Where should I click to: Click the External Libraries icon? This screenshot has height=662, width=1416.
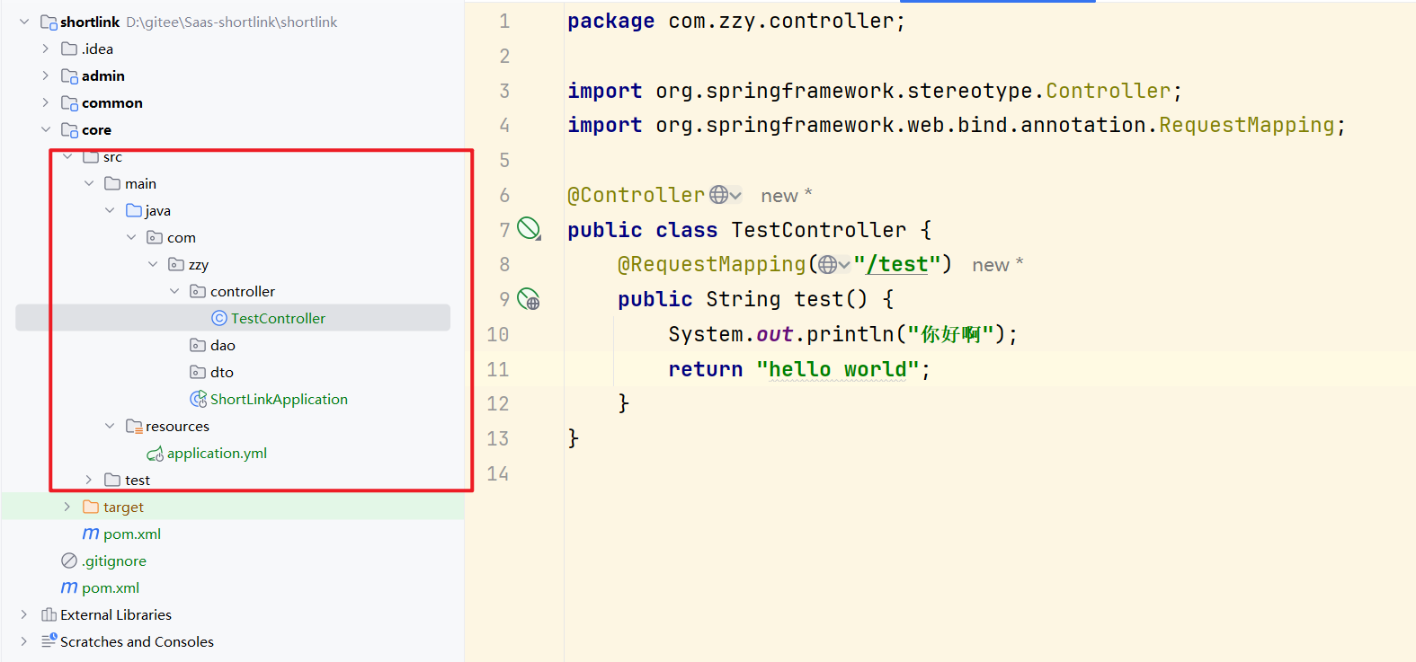(49, 614)
